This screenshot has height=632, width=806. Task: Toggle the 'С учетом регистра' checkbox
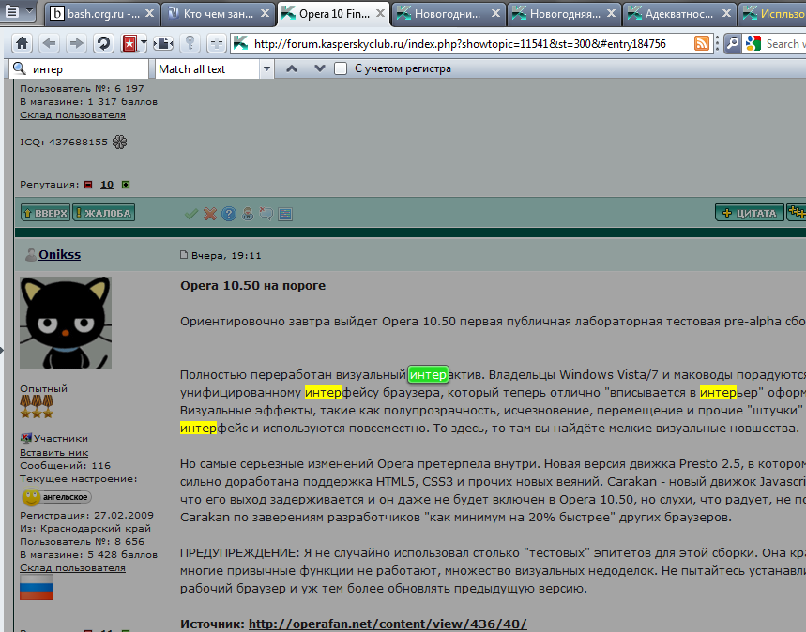coord(341,68)
